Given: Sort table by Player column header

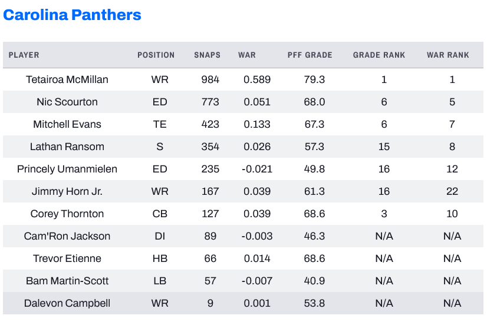Looking at the screenshot, I should tap(24, 55).
